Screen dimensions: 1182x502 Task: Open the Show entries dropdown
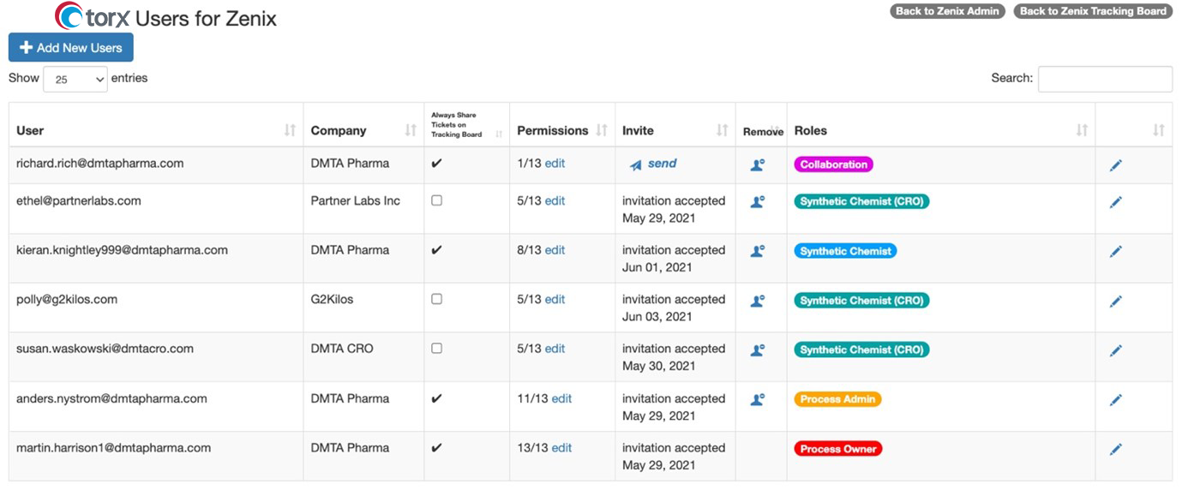[75, 79]
